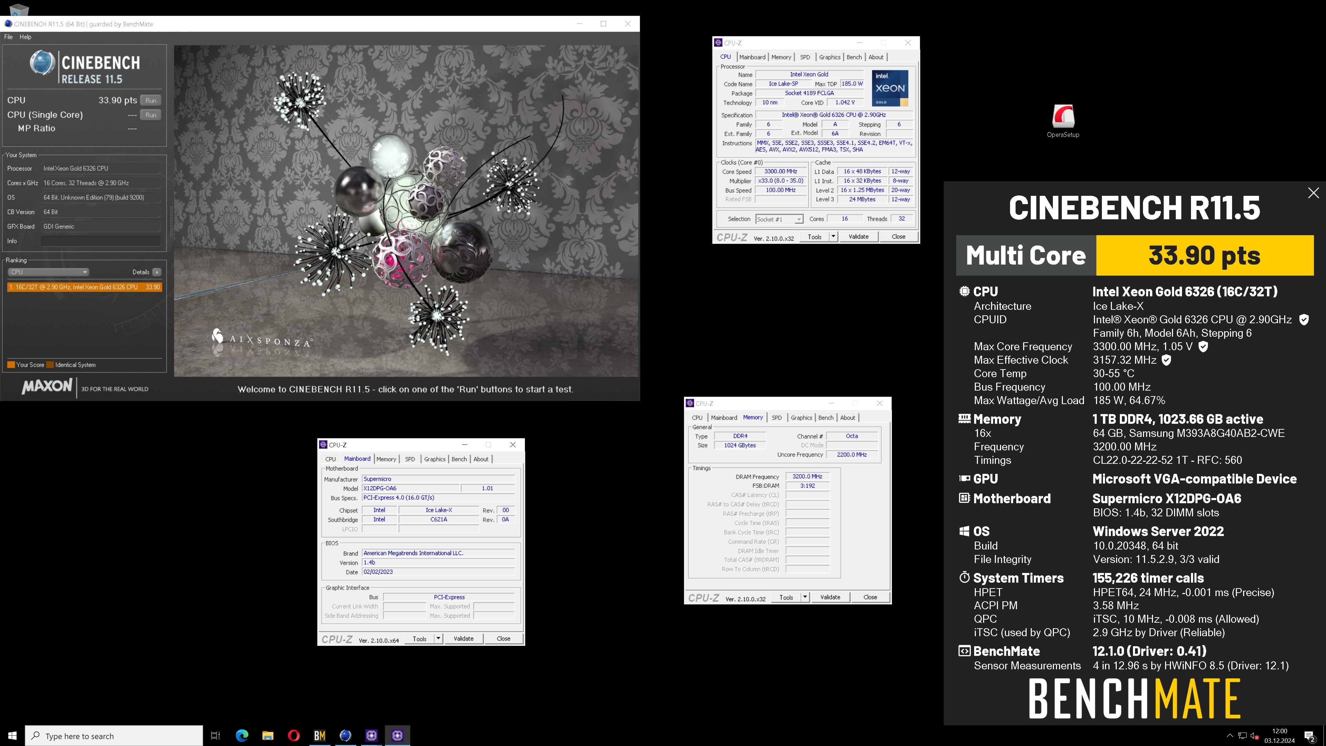Open CPU tab in CPU-Z Memory window

(x=697, y=418)
